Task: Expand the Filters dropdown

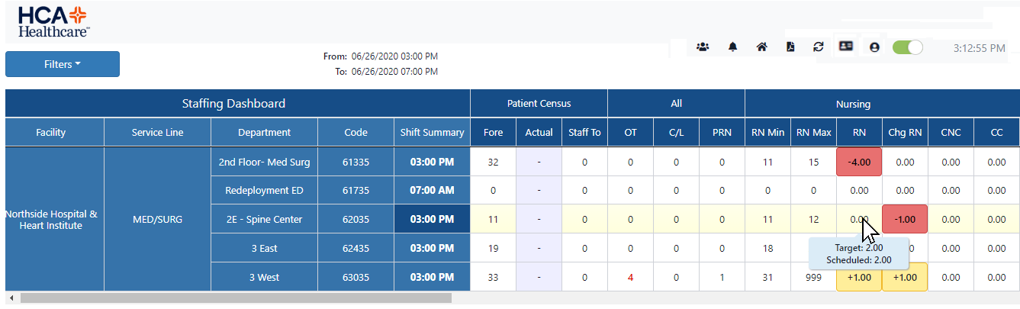Action: coord(63,64)
